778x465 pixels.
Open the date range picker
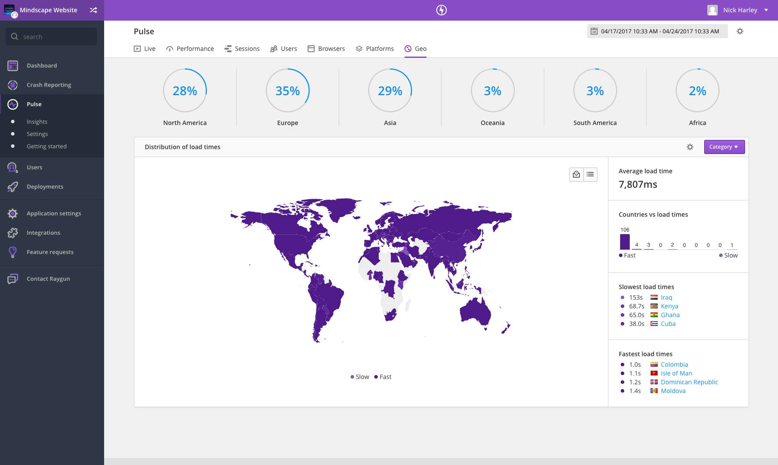click(657, 31)
